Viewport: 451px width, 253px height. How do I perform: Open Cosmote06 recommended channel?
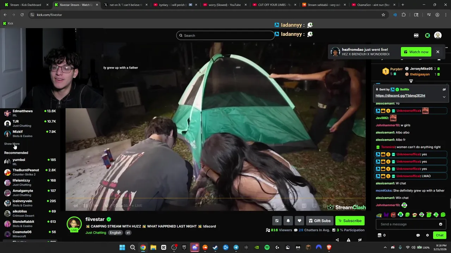(x=30, y=234)
